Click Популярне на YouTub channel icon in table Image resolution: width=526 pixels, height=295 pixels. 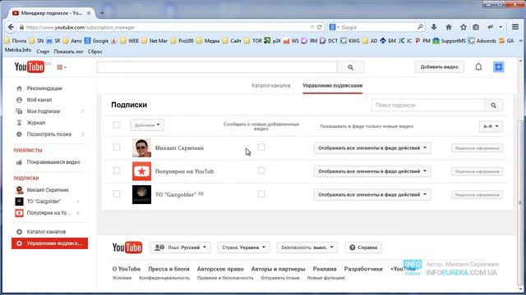pos(141,171)
